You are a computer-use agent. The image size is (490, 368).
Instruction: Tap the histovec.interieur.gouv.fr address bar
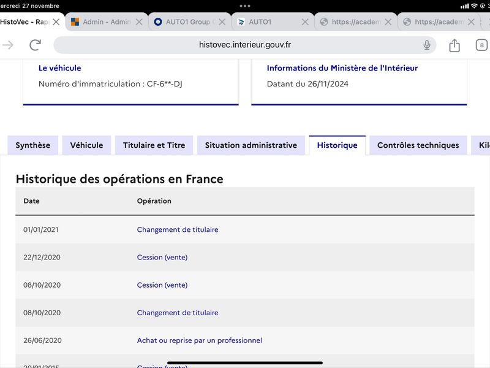tap(244, 45)
